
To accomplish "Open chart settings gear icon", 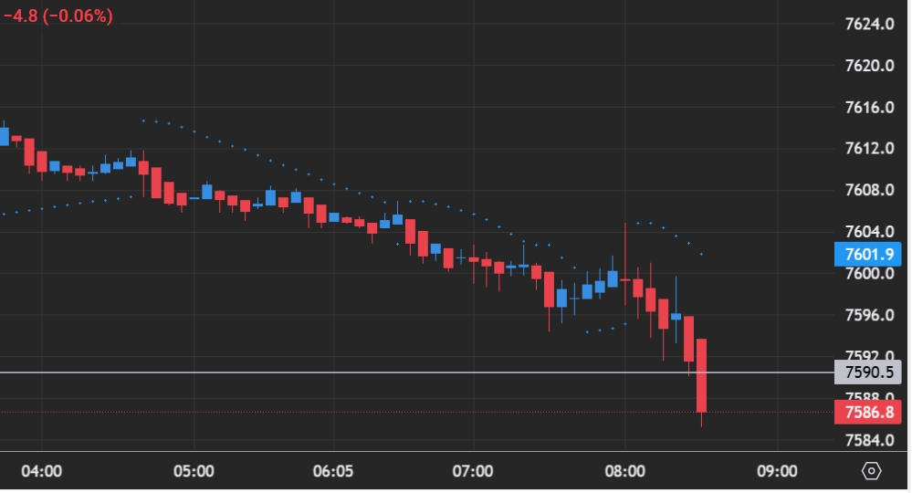I will (871, 470).
